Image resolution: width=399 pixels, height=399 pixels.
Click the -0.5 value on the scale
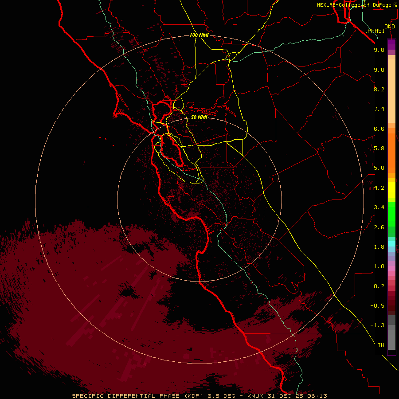point(377,306)
